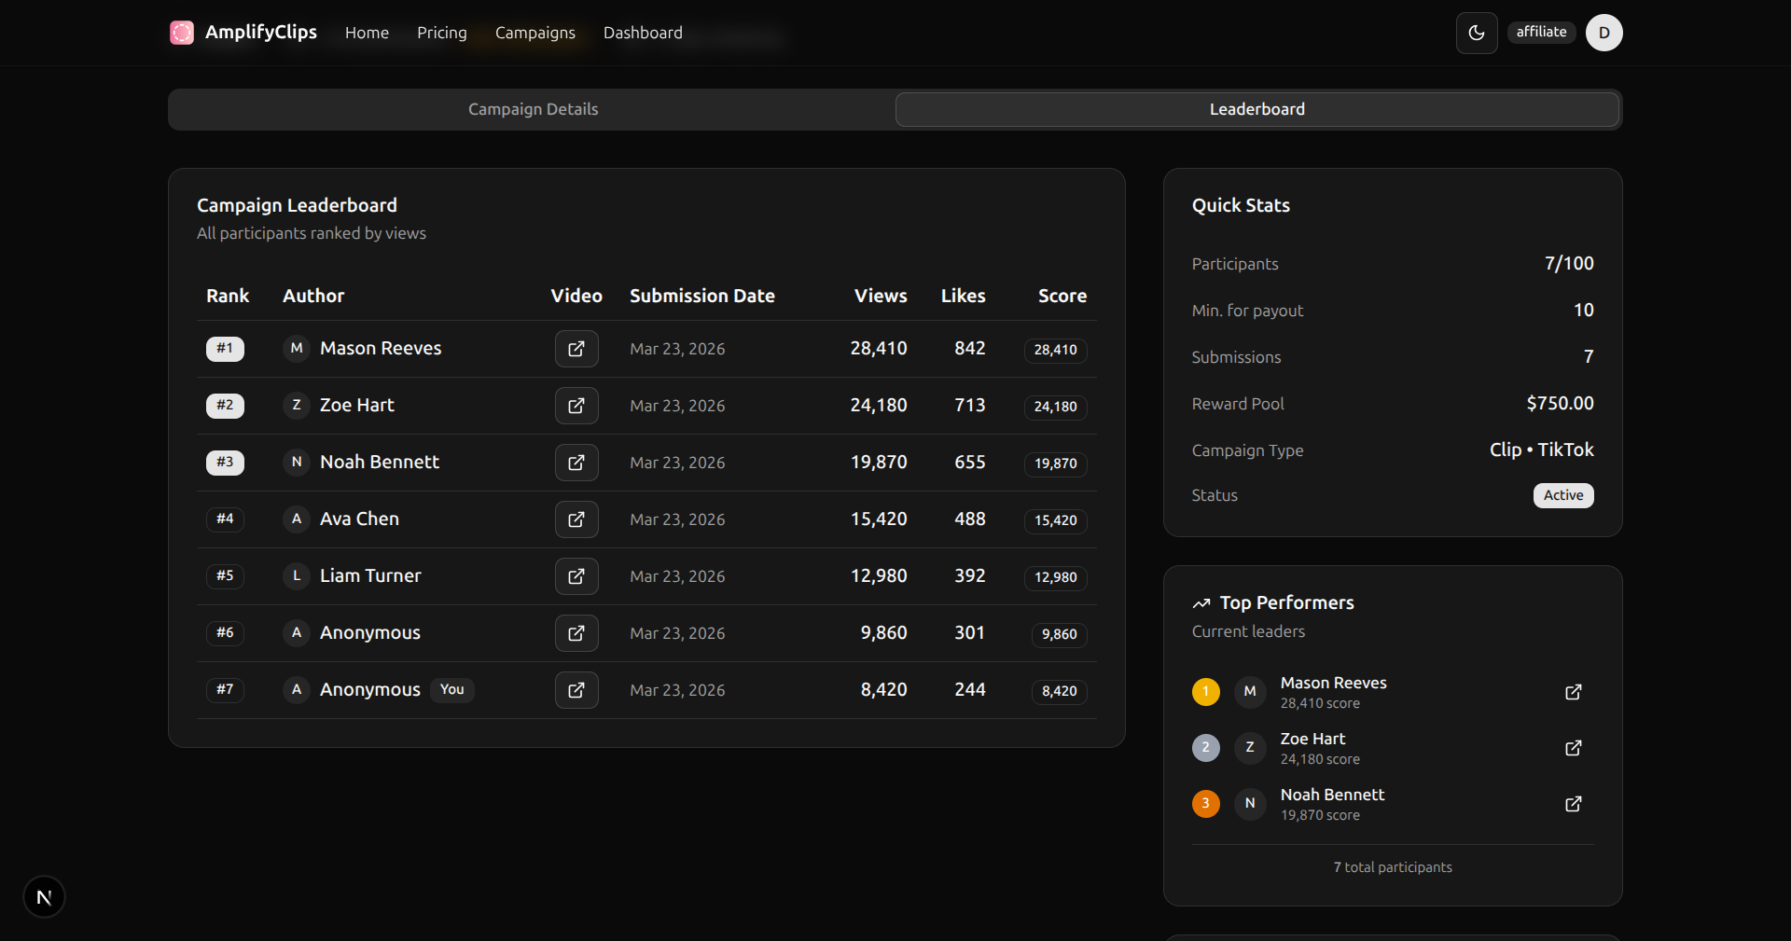Image resolution: width=1791 pixels, height=941 pixels.
Task: Click the #4 rank badge
Action: [x=225, y=519]
